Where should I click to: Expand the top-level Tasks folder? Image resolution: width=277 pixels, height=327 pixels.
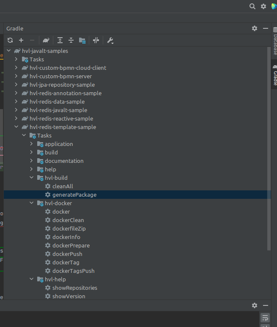coord(16,59)
